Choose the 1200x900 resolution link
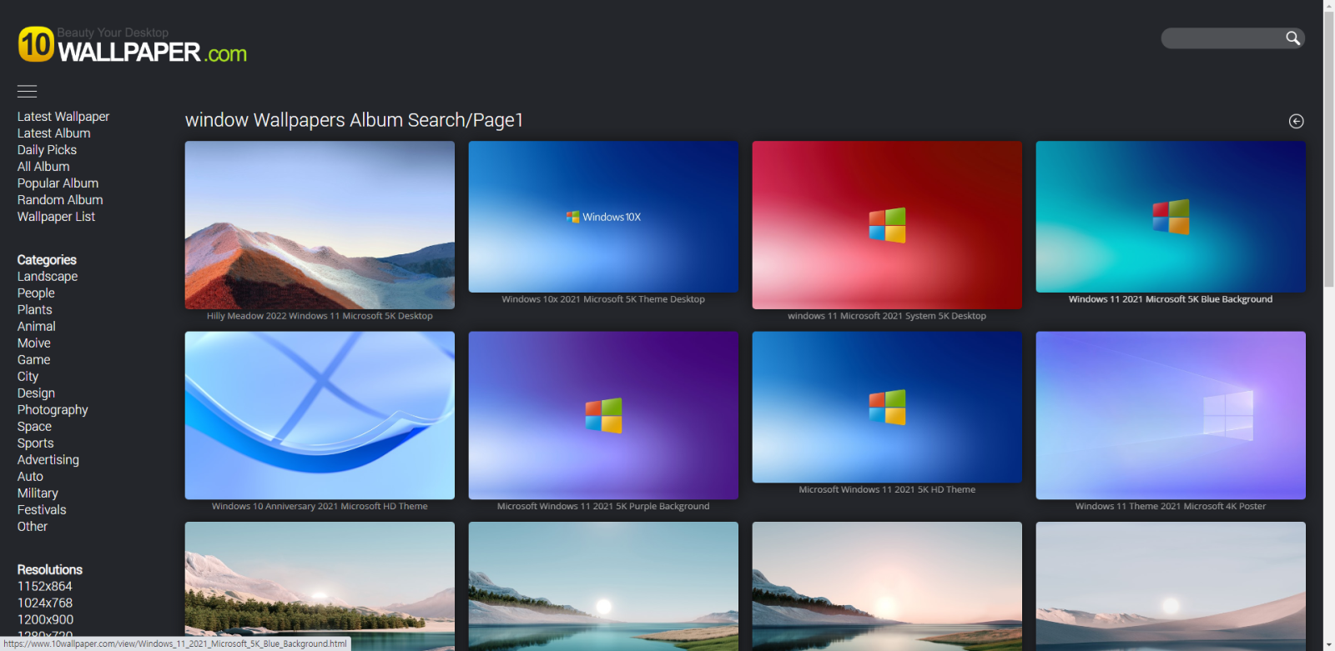 tap(45, 620)
